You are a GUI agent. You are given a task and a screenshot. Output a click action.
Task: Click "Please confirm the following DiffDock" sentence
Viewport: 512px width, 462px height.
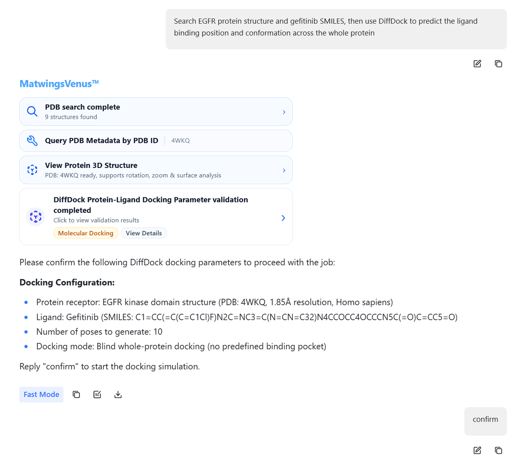coord(177,262)
